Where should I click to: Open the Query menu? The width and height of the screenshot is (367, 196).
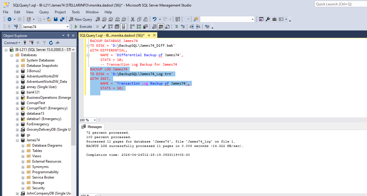[x=44, y=12]
